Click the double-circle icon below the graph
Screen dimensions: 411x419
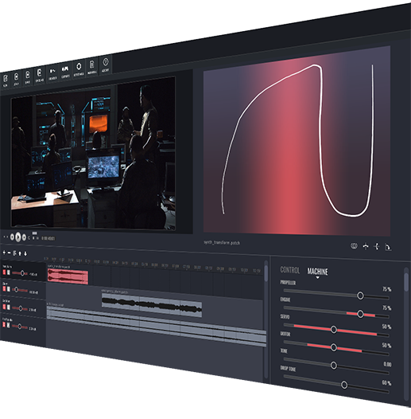click(x=354, y=246)
